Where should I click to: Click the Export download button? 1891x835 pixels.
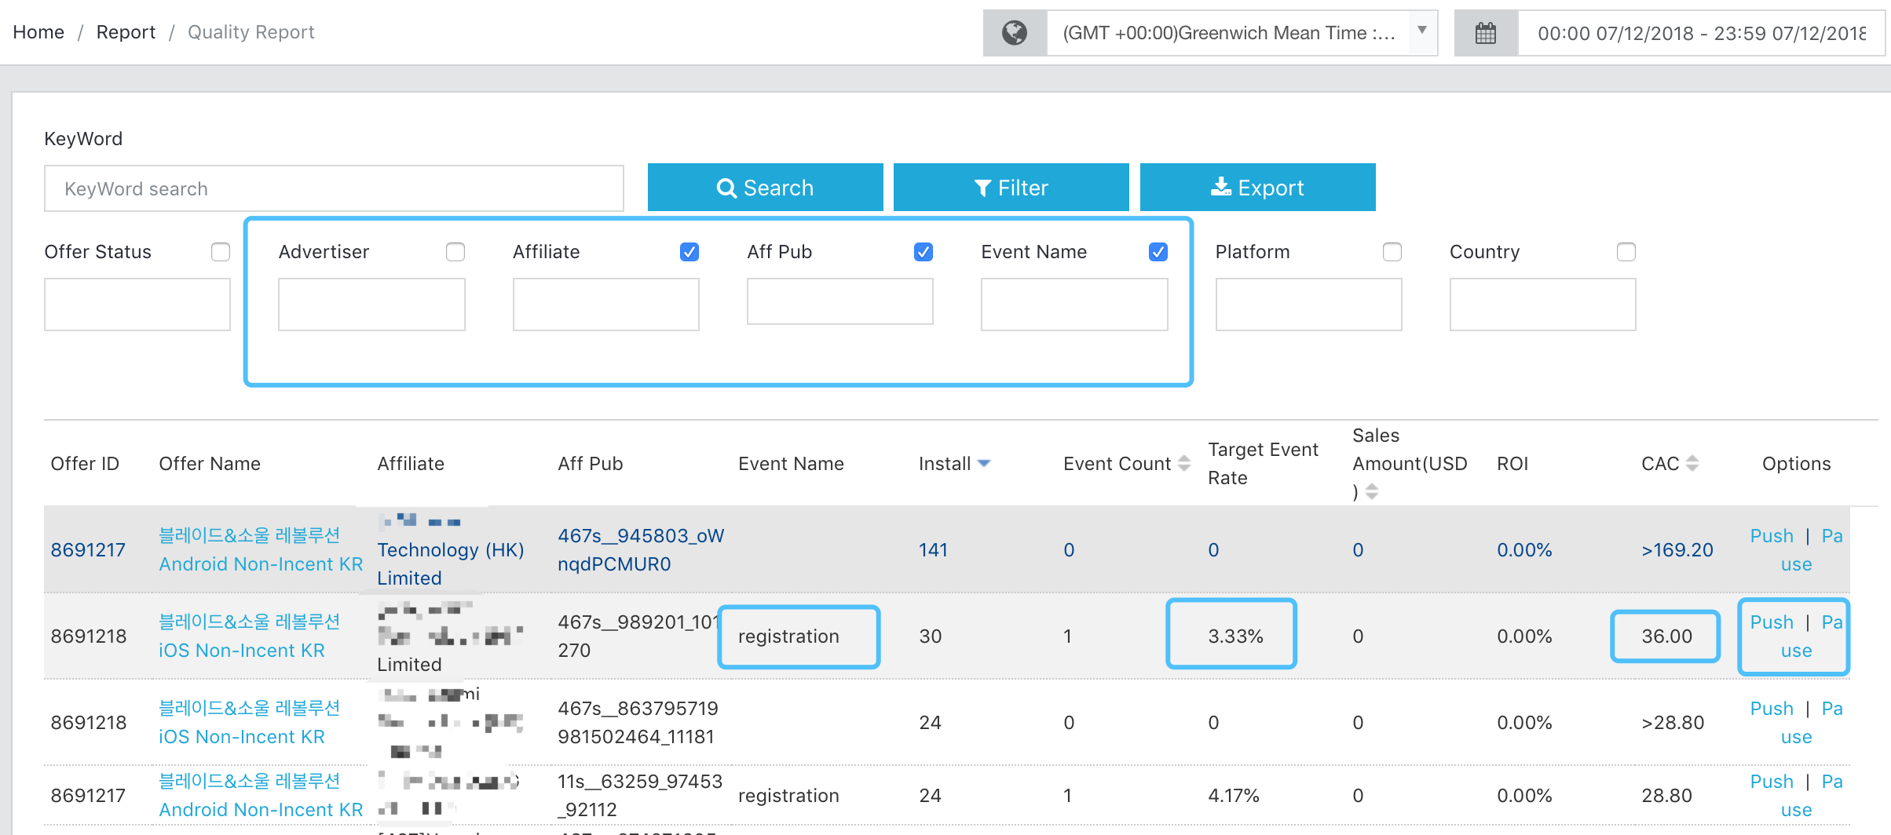[x=1257, y=188]
